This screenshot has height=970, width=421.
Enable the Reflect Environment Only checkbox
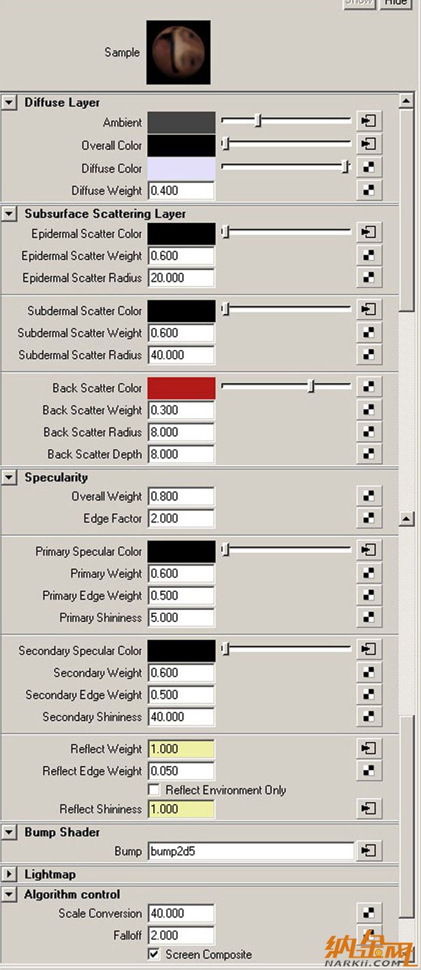click(x=154, y=790)
